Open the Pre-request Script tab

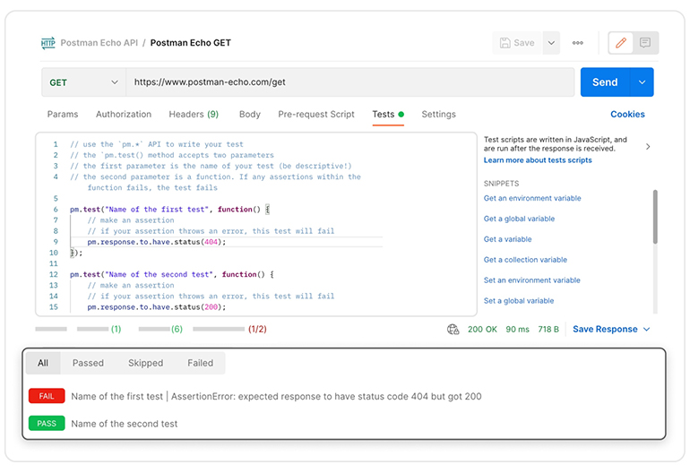tap(316, 115)
